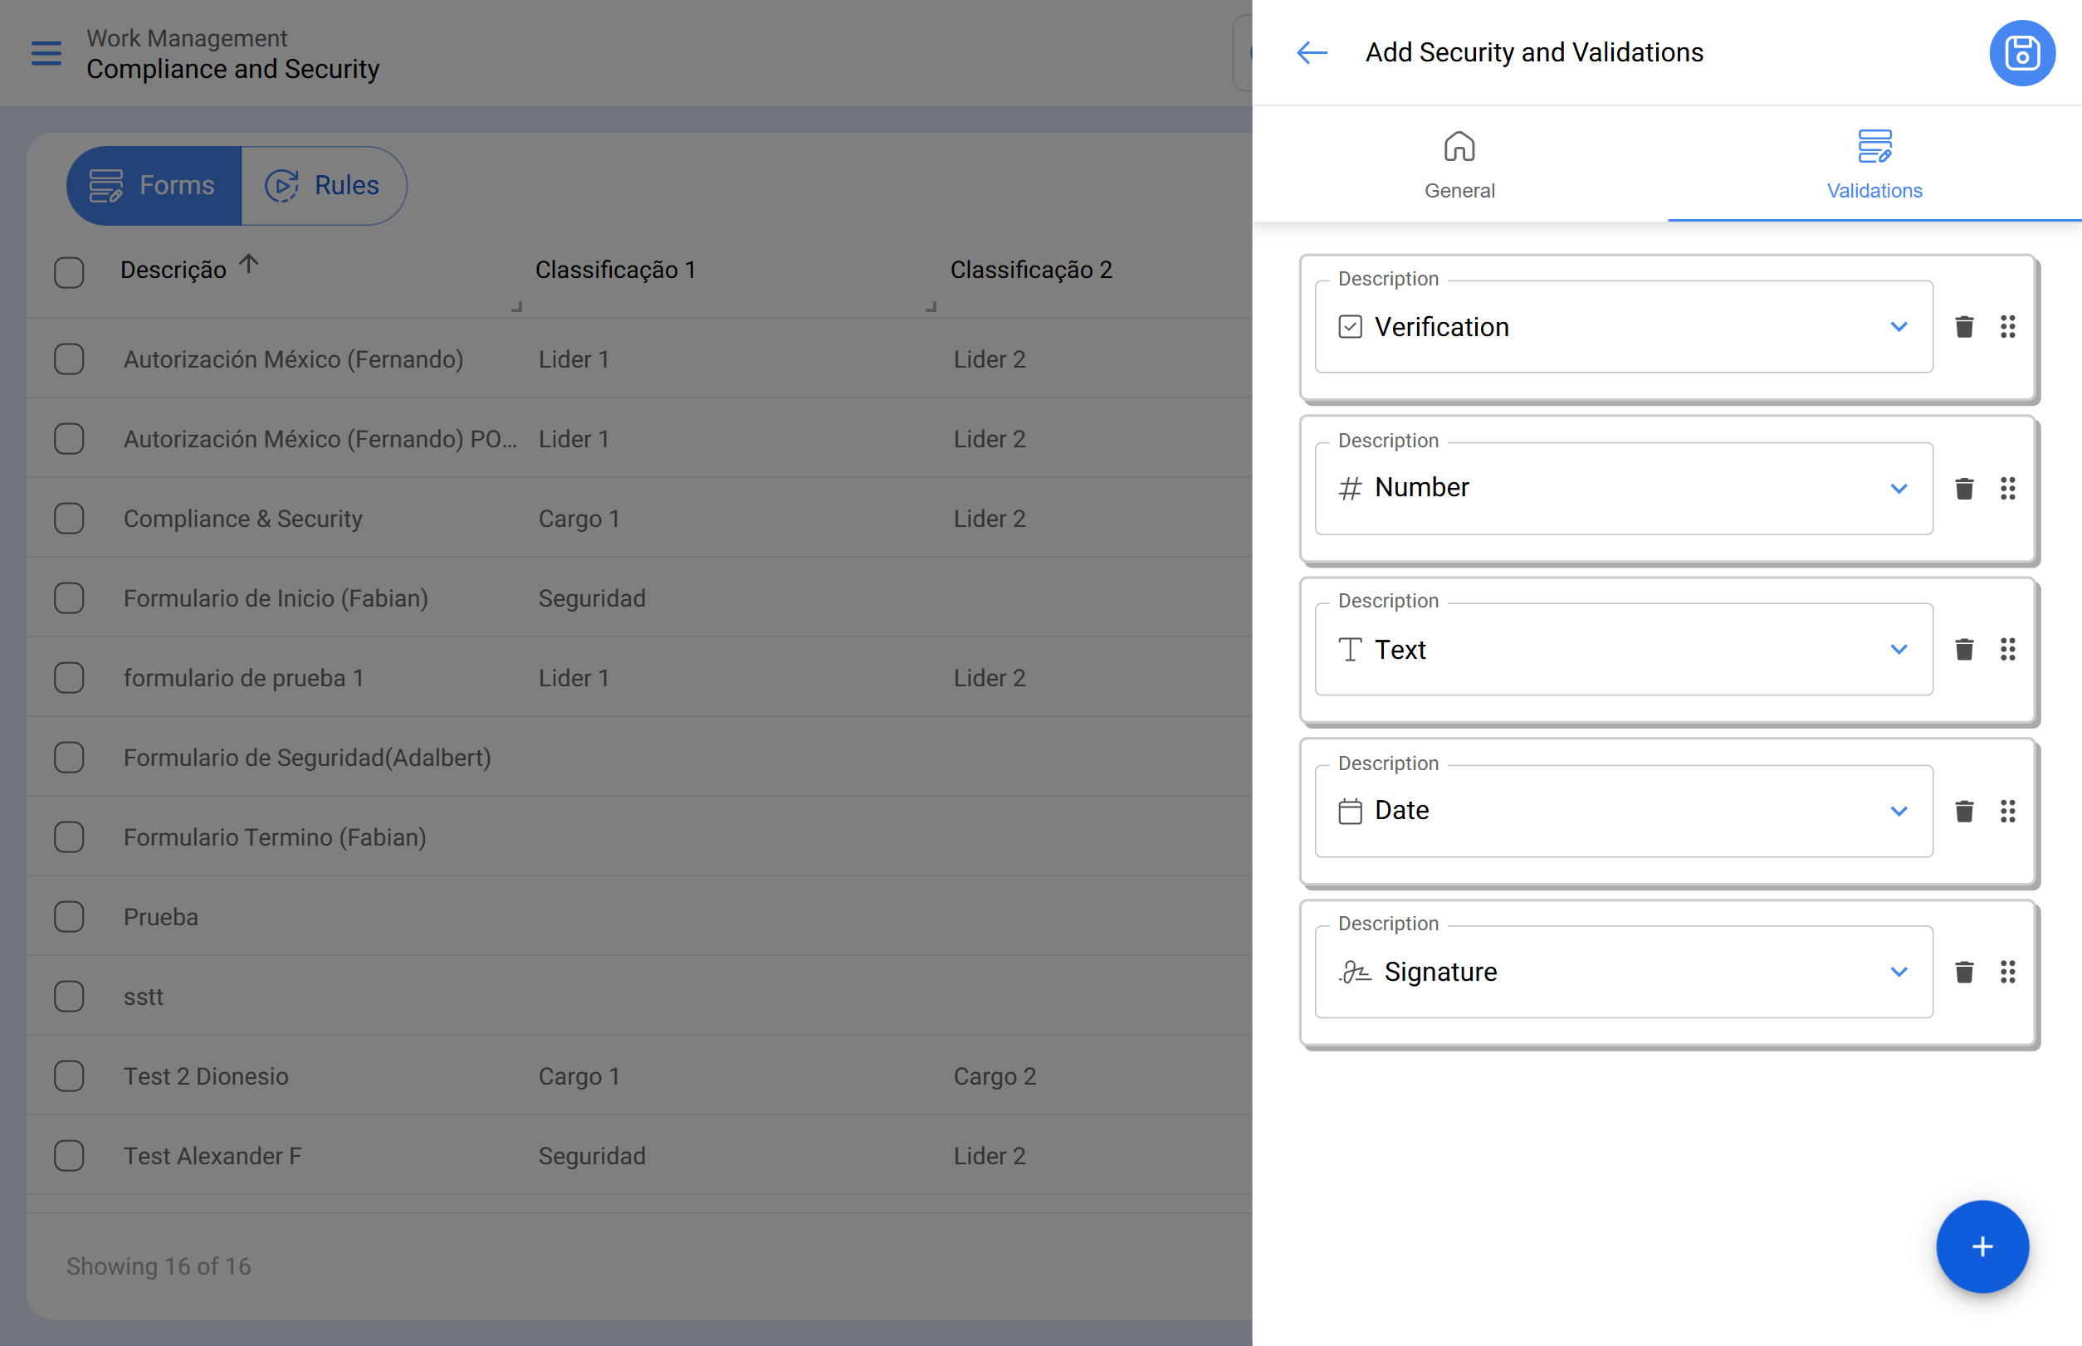Sort by the Descrição column header
2082x1346 pixels.
(174, 270)
